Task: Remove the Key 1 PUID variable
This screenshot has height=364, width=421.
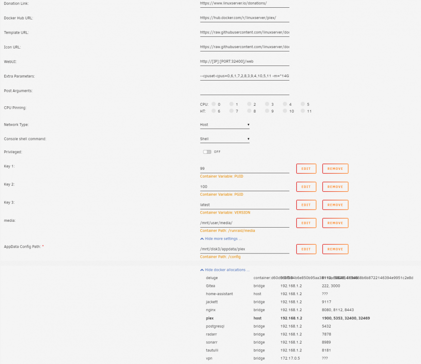Action: tap(335, 168)
